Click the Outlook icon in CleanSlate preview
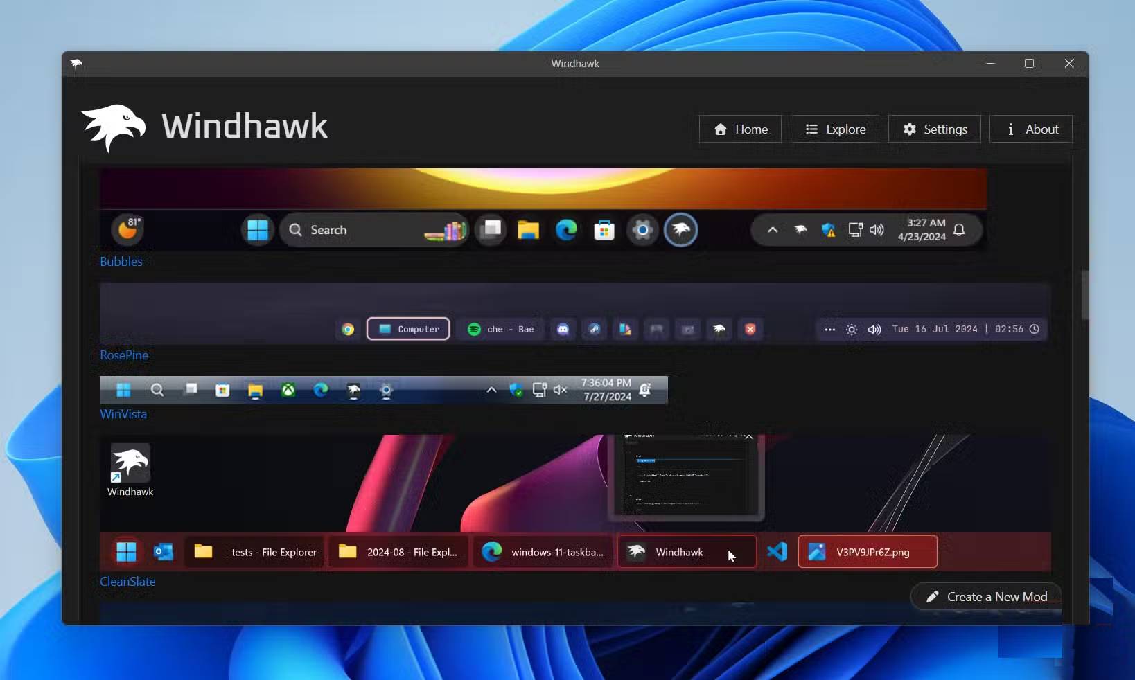1135x680 pixels. click(x=164, y=552)
